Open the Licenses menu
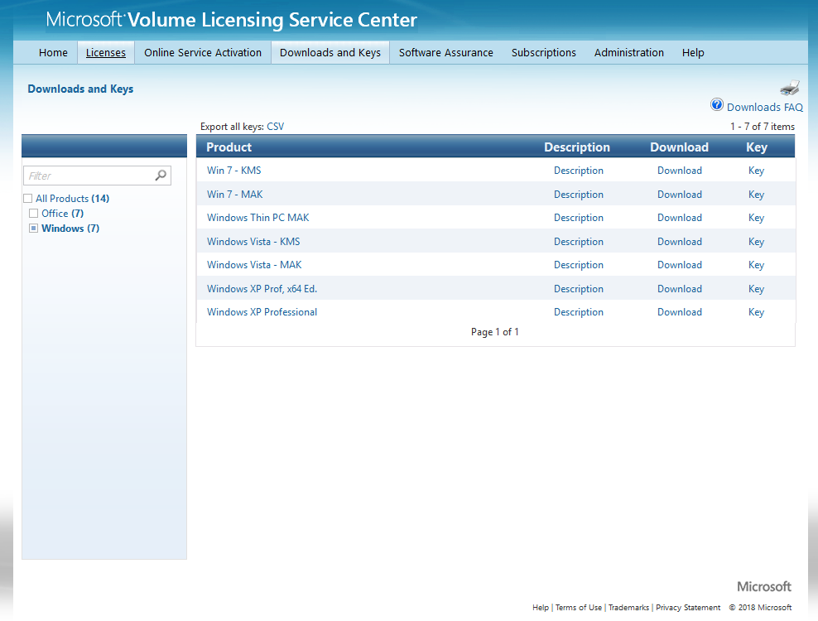Image resolution: width=818 pixels, height=621 pixels. click(106, 53)
